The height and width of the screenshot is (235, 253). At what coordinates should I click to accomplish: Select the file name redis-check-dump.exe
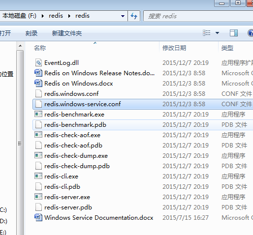pyautogui.click(x=76, y=156)
